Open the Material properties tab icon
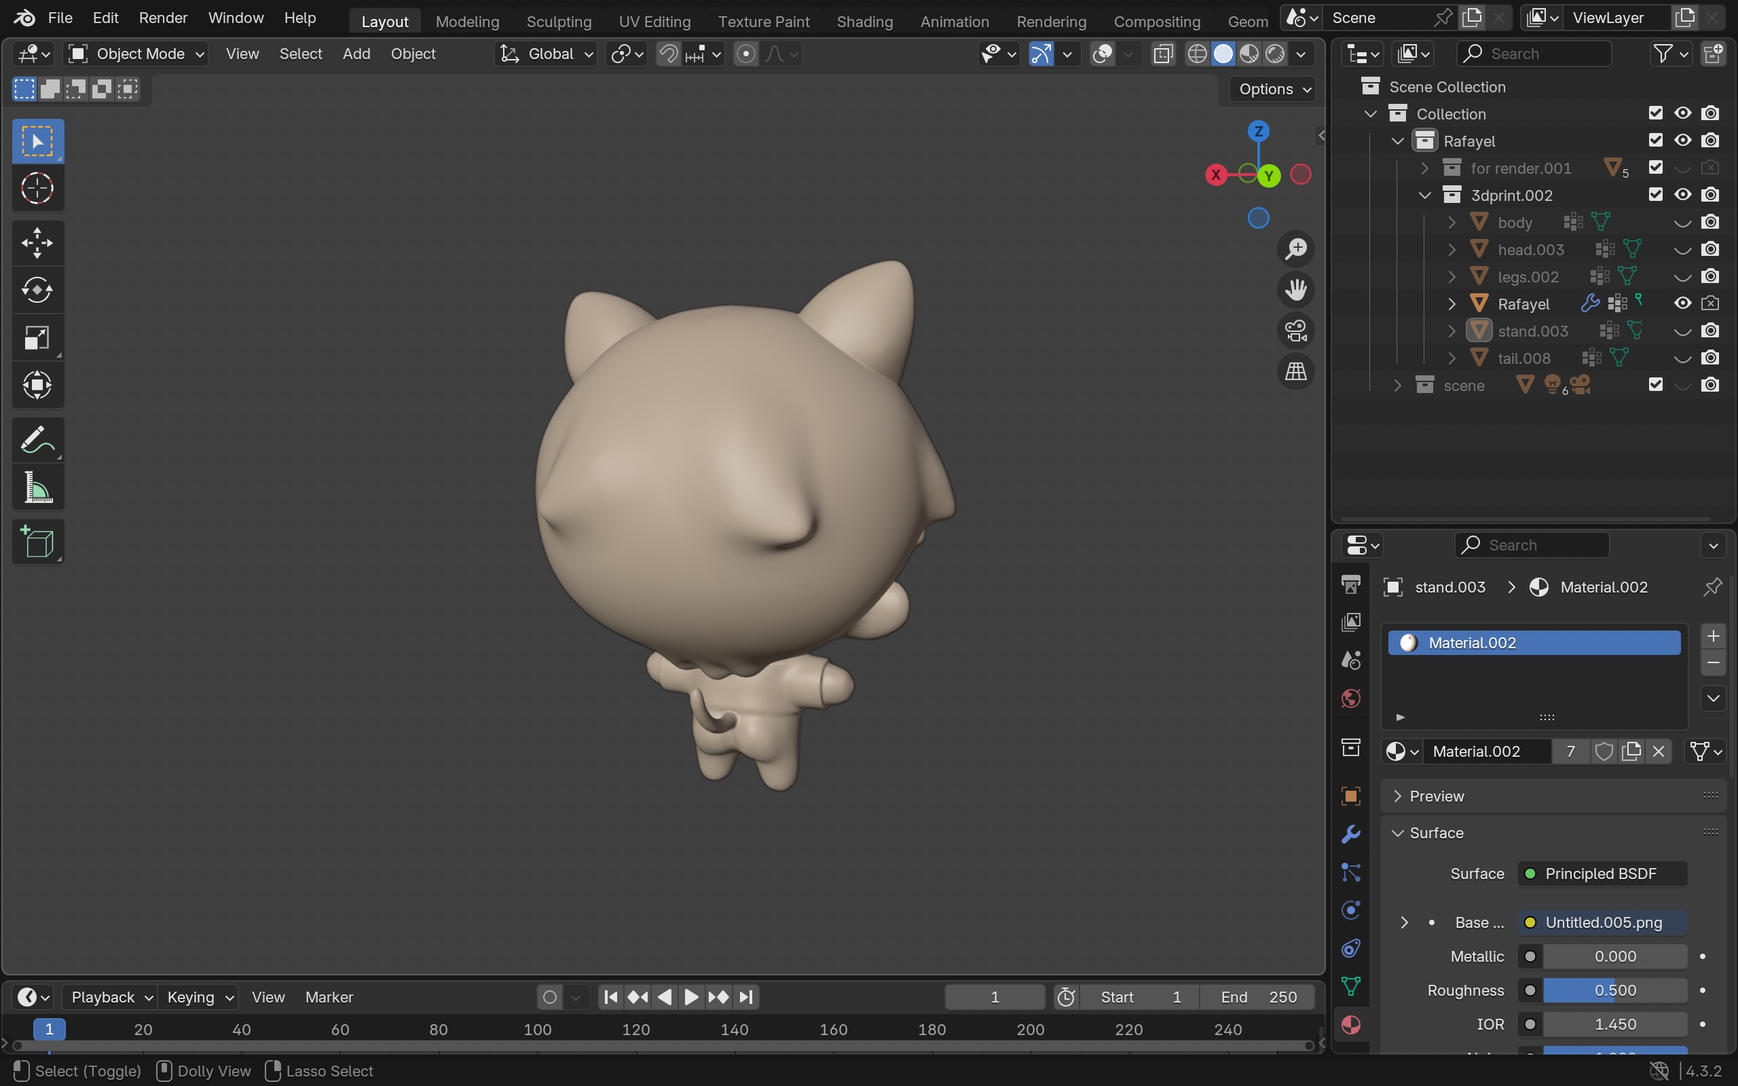 point(1351,1024)
